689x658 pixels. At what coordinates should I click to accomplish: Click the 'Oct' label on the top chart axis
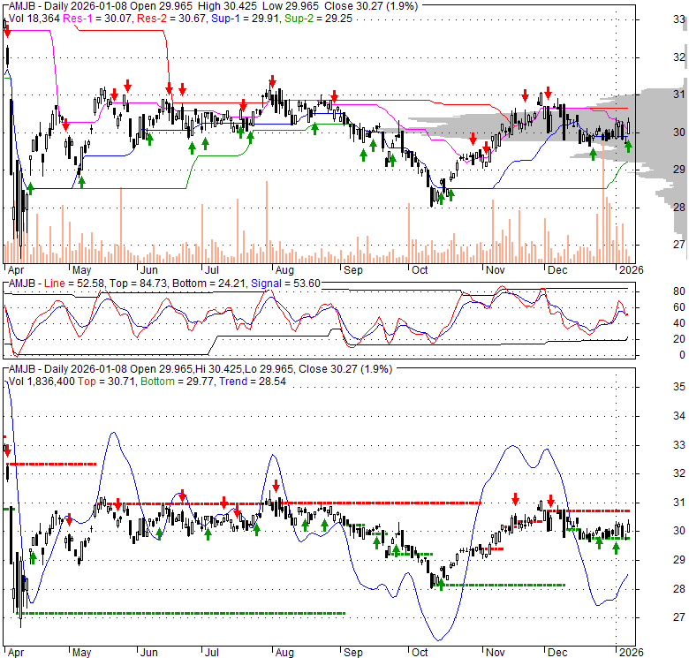point(420,269)
